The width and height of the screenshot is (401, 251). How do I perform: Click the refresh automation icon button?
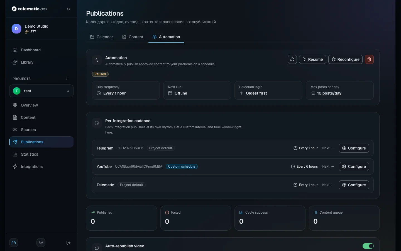click(292, 59)
